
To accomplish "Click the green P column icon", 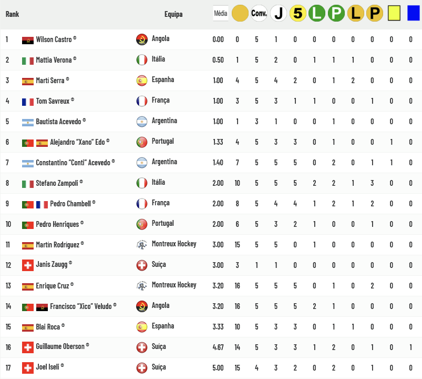I will coord(336,14).
